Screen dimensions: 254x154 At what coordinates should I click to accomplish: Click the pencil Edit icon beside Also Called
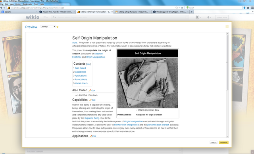click(x=92, y=90)
